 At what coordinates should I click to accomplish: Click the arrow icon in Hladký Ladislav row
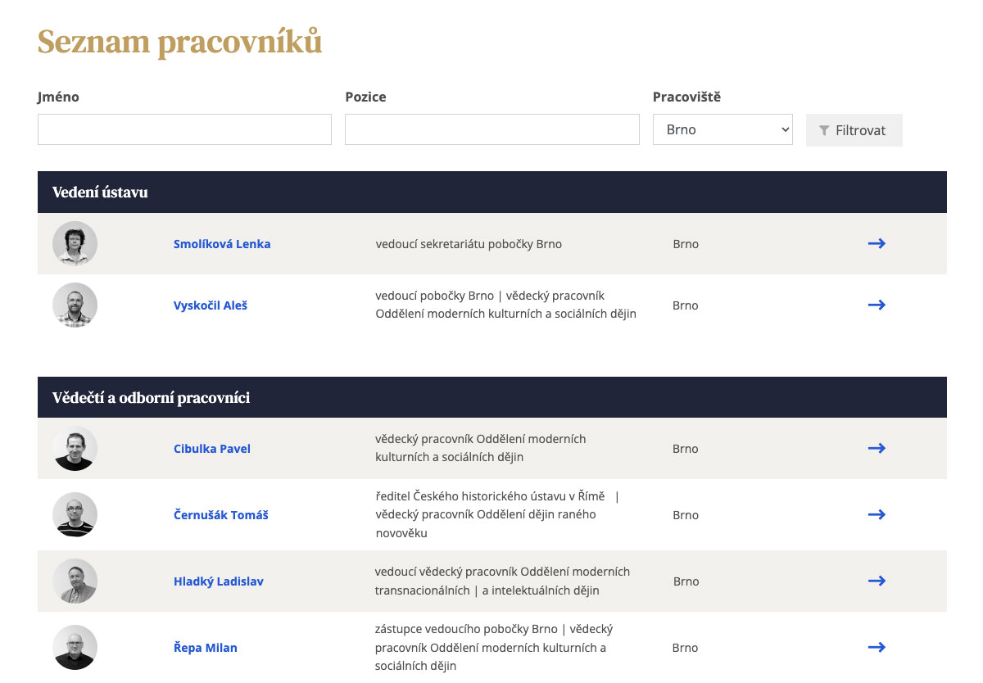[x=877, y=581]
